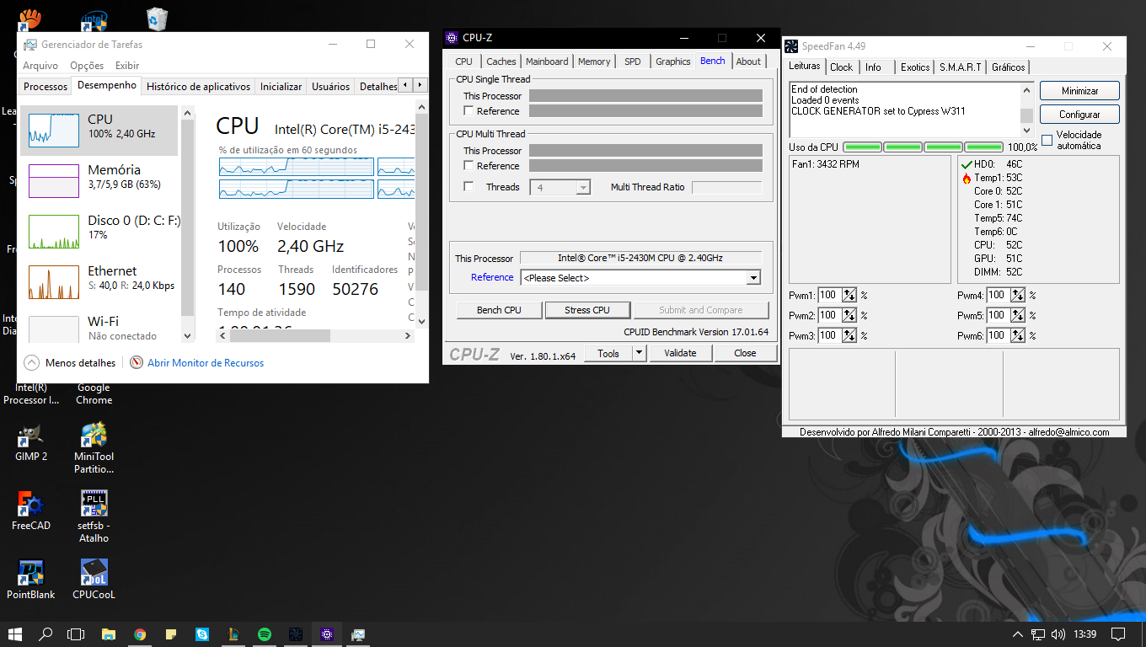The height and width of the screenshot is (647, 1146).
Task: Adjust the Pwm2 spinner arrows in SpeedFan
Action: click(x=849, y=315)
